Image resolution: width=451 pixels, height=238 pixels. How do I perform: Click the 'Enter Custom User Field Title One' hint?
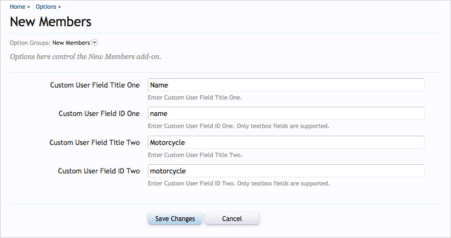pos(195,98)
